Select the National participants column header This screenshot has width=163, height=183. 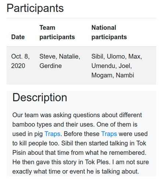click(x=109, y=32)
